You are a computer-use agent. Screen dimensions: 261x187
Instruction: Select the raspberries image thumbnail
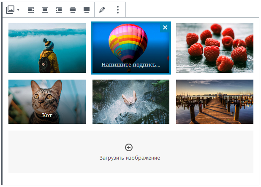click(x=215, y=48)
